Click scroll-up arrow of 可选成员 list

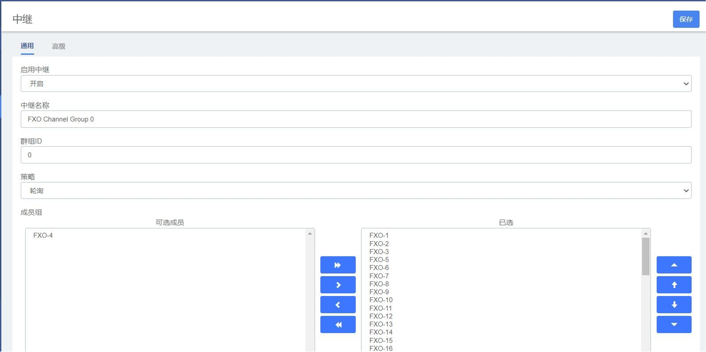pyautogui.click(x=310, y=233)
